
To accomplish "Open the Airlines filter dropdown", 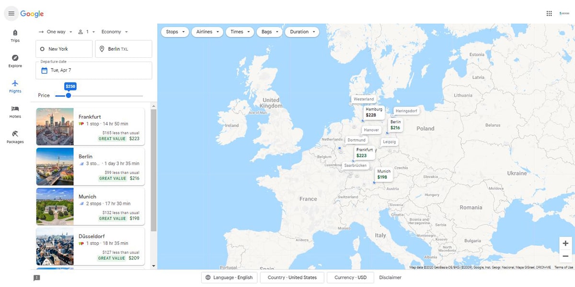I will point(207,32).
